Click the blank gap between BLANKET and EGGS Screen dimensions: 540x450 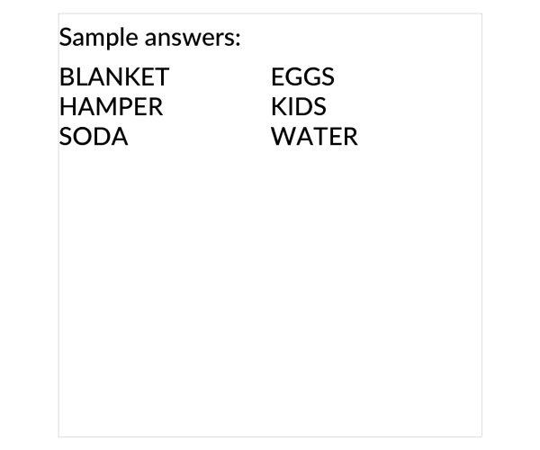pos(220,76)
